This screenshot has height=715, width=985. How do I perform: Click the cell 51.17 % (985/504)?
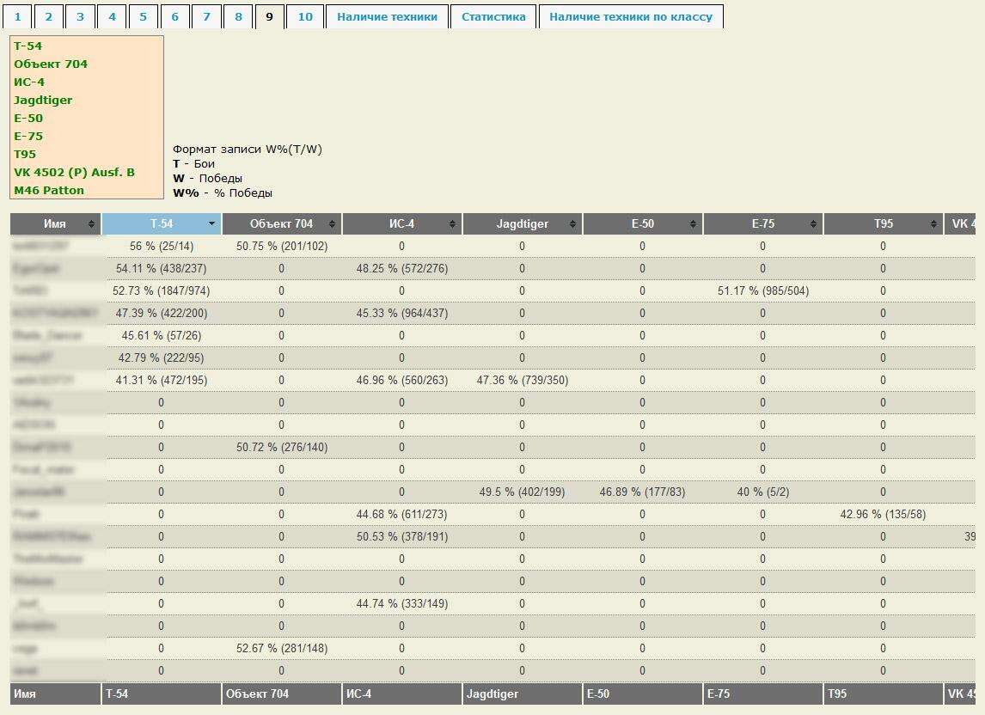[762, 291]
